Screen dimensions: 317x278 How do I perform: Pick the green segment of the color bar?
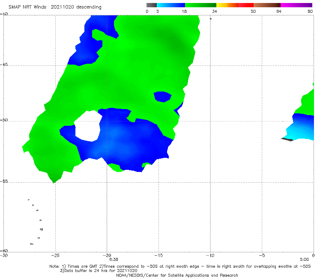[x=201, y=5]
